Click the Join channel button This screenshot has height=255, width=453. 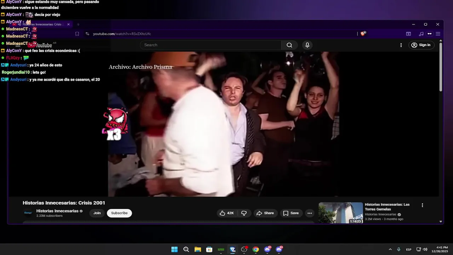coord(97,213)
